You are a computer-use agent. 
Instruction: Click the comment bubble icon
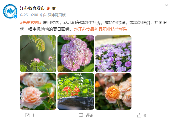pos(81,115)
